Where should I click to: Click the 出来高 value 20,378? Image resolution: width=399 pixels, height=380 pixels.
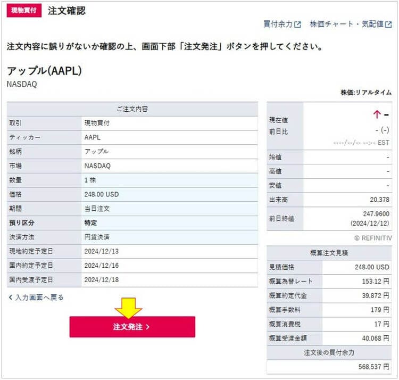point(380,200)
